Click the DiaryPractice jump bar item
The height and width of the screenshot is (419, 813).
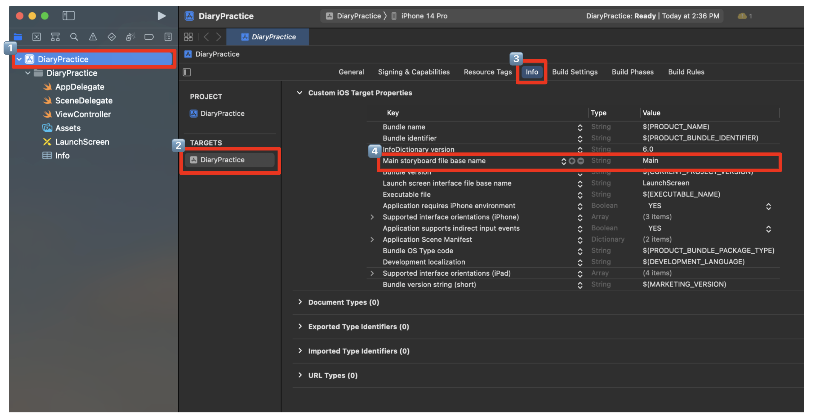212,54
